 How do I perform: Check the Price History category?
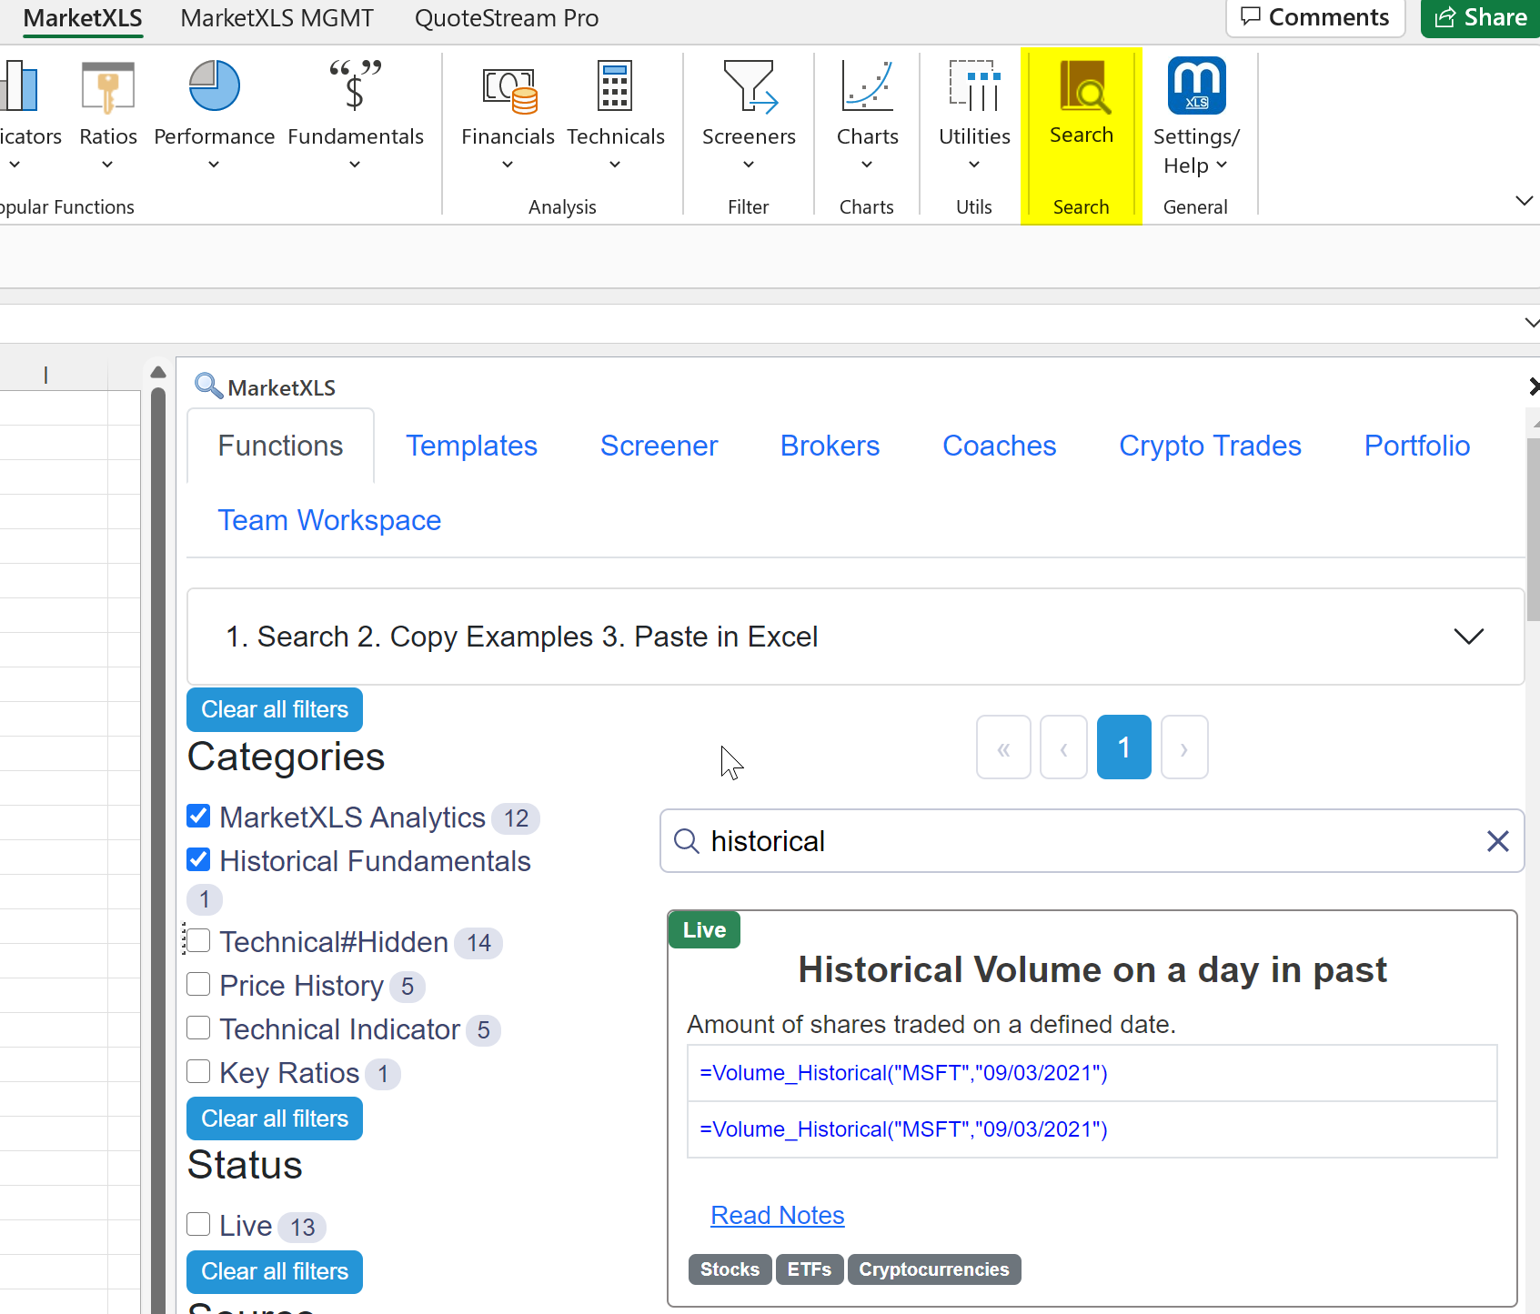(198, 984)
